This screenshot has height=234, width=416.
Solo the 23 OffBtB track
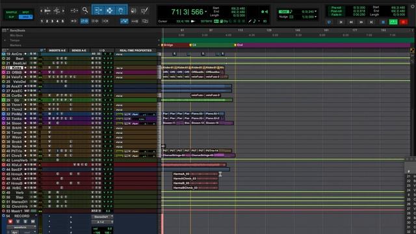(31, 72)
